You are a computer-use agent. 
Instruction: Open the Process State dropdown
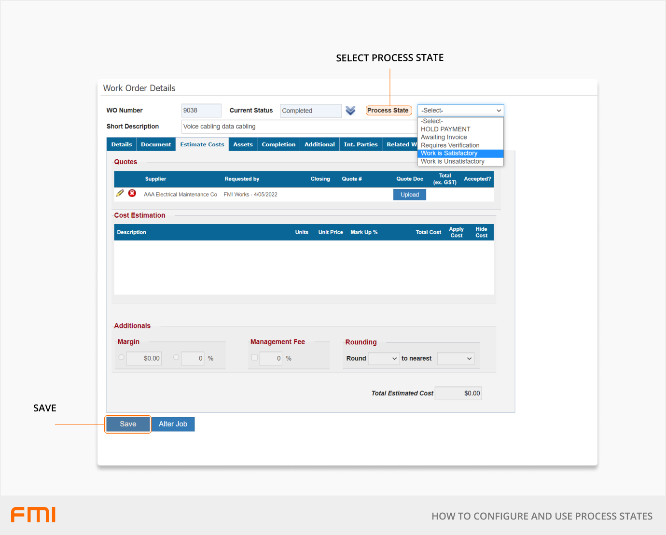tap(460, 111)
